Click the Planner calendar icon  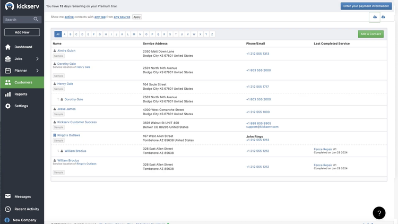pos(8,71)
